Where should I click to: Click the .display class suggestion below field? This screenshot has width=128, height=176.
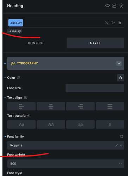coord(14,31)
